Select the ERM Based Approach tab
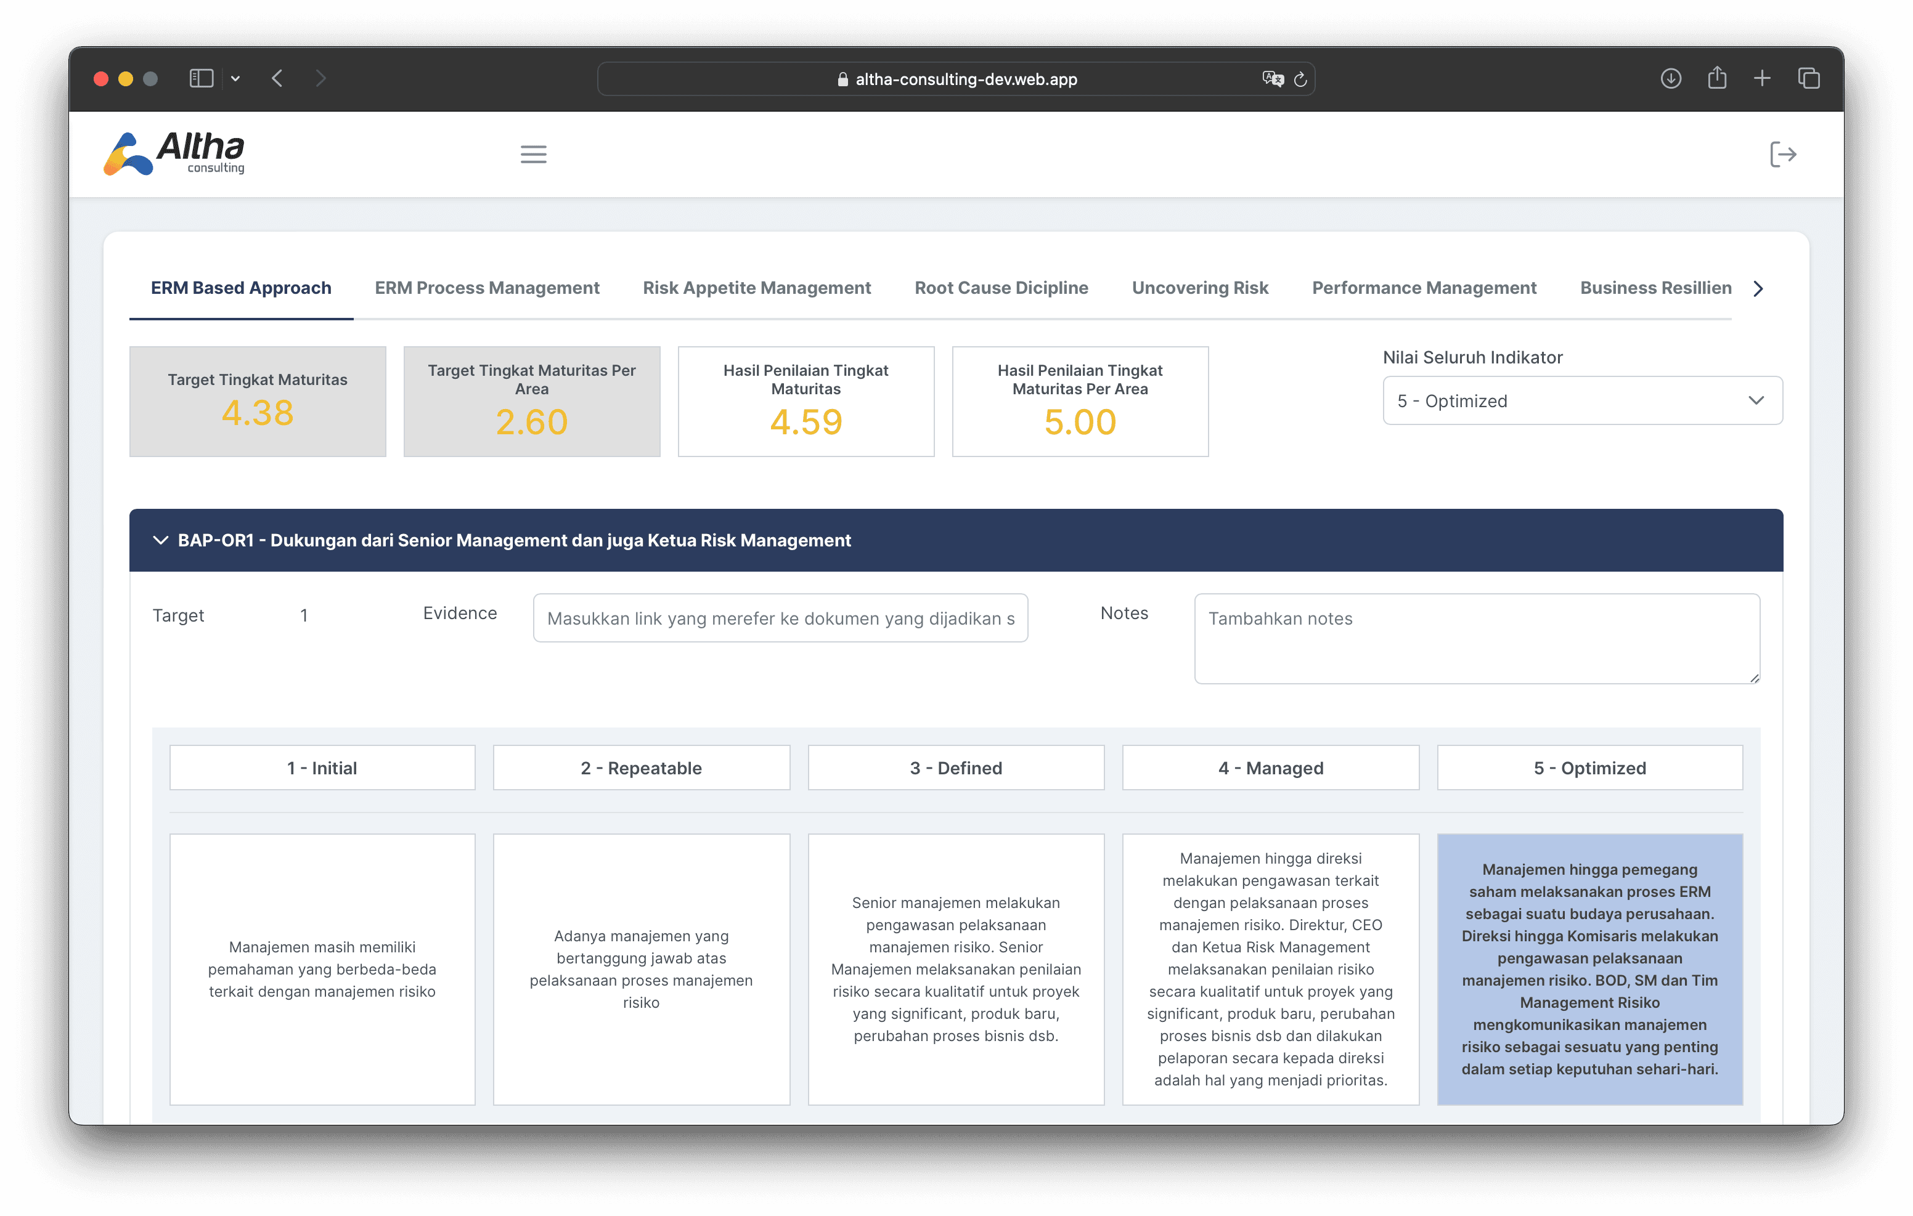The width and height of the screenshot is (1913, 1216). pos(241,288)
